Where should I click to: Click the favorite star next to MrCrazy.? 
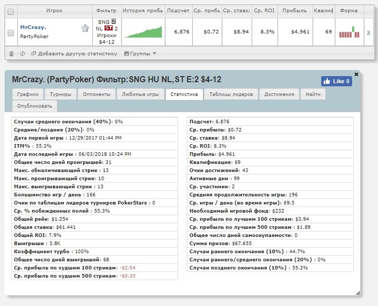[x=85, y=29]
